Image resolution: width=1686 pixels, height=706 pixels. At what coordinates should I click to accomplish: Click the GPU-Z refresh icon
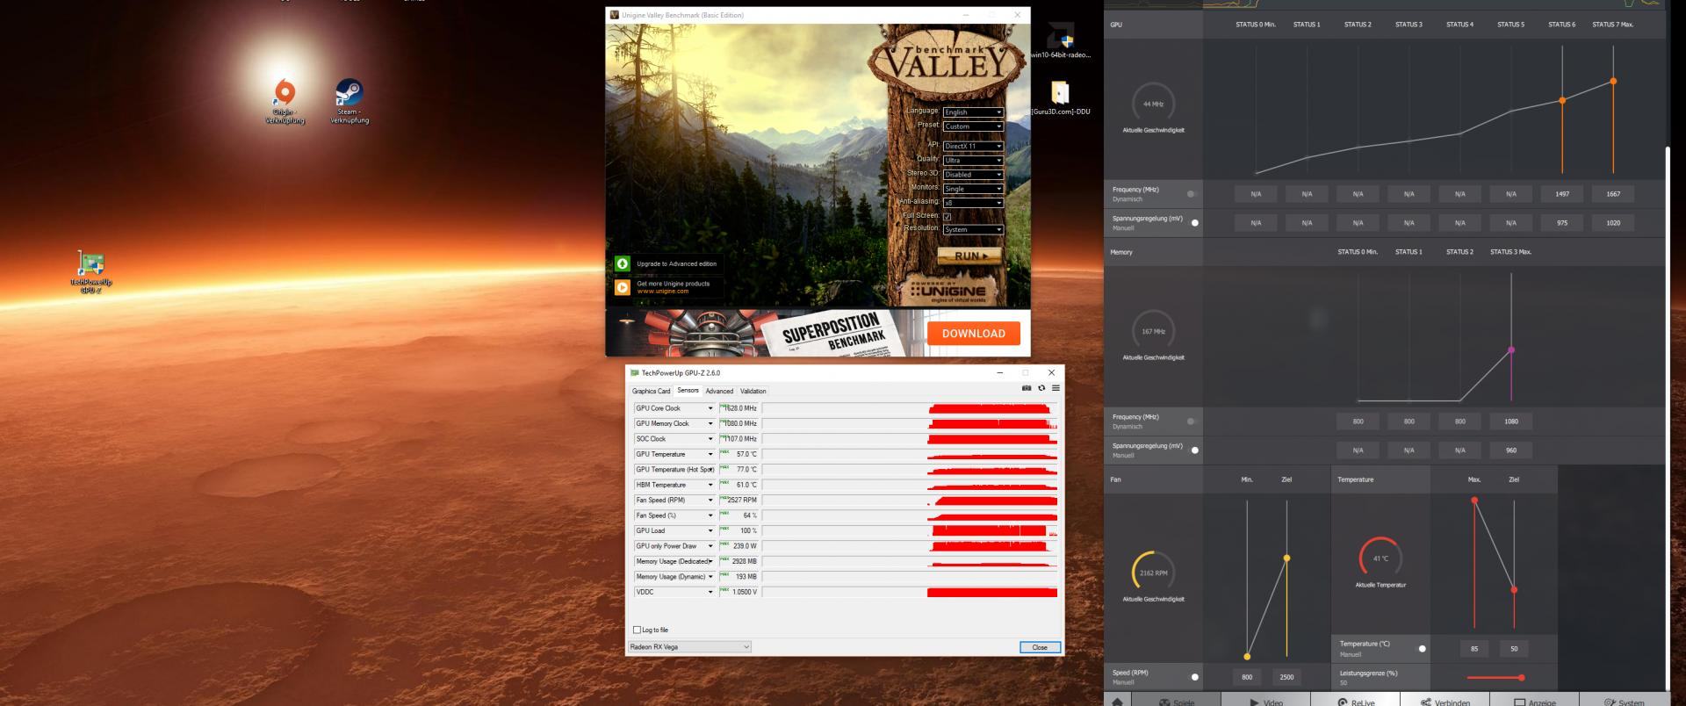1041,388
